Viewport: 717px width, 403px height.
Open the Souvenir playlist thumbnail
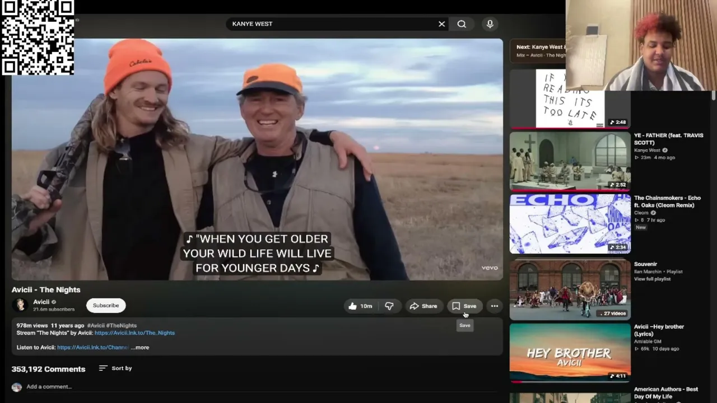pos(570,289)
